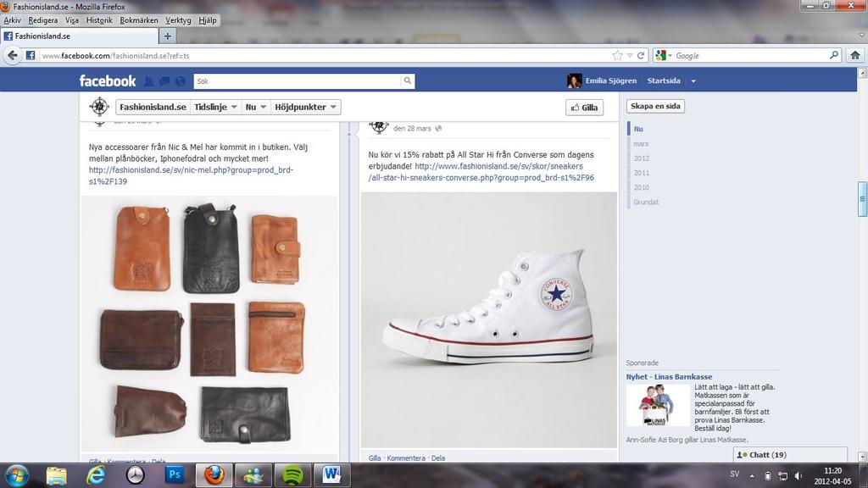Show hidden tray icons arrow
Viewport: 868px width, 488px height.
point(752,476)
